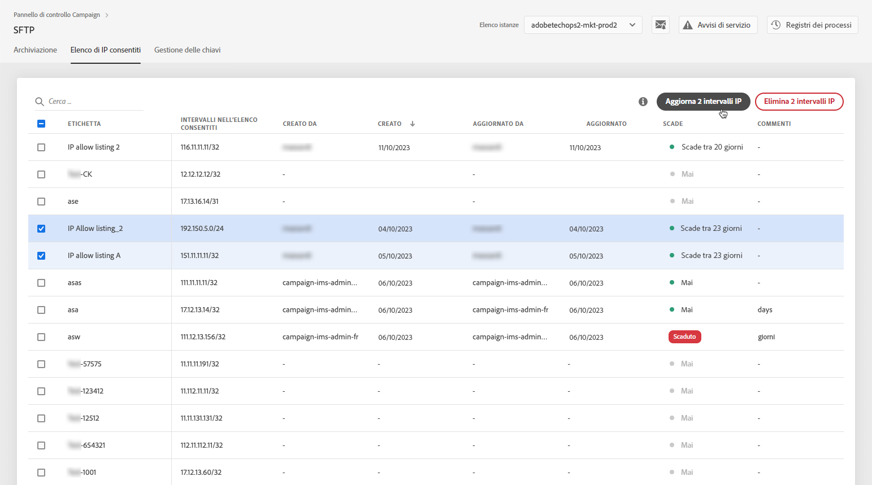The height and width of the screenshot is (485, 872).
Task: Click the search magnifier icon
Action: click(x=40, y=102)
